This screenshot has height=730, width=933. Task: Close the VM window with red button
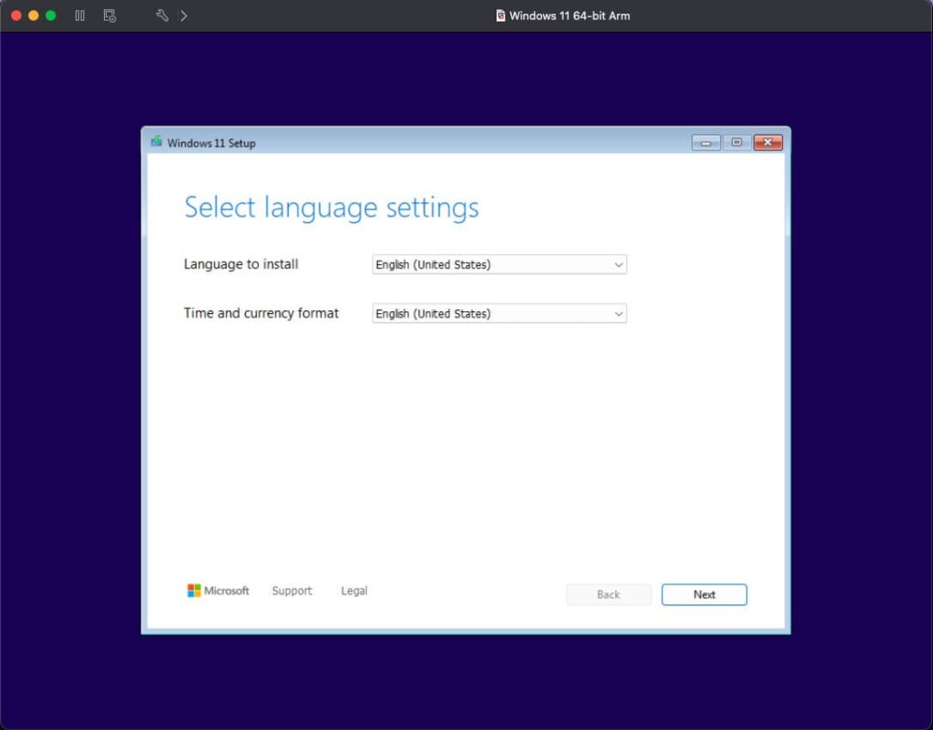click(x=16, y=15)
